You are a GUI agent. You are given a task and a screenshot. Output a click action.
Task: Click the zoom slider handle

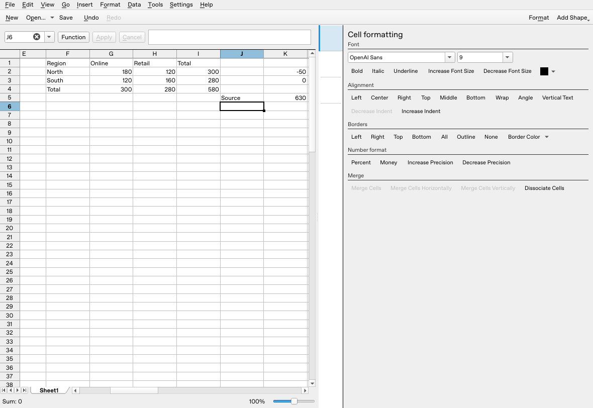pyautogui.click(x=294, y=401)
